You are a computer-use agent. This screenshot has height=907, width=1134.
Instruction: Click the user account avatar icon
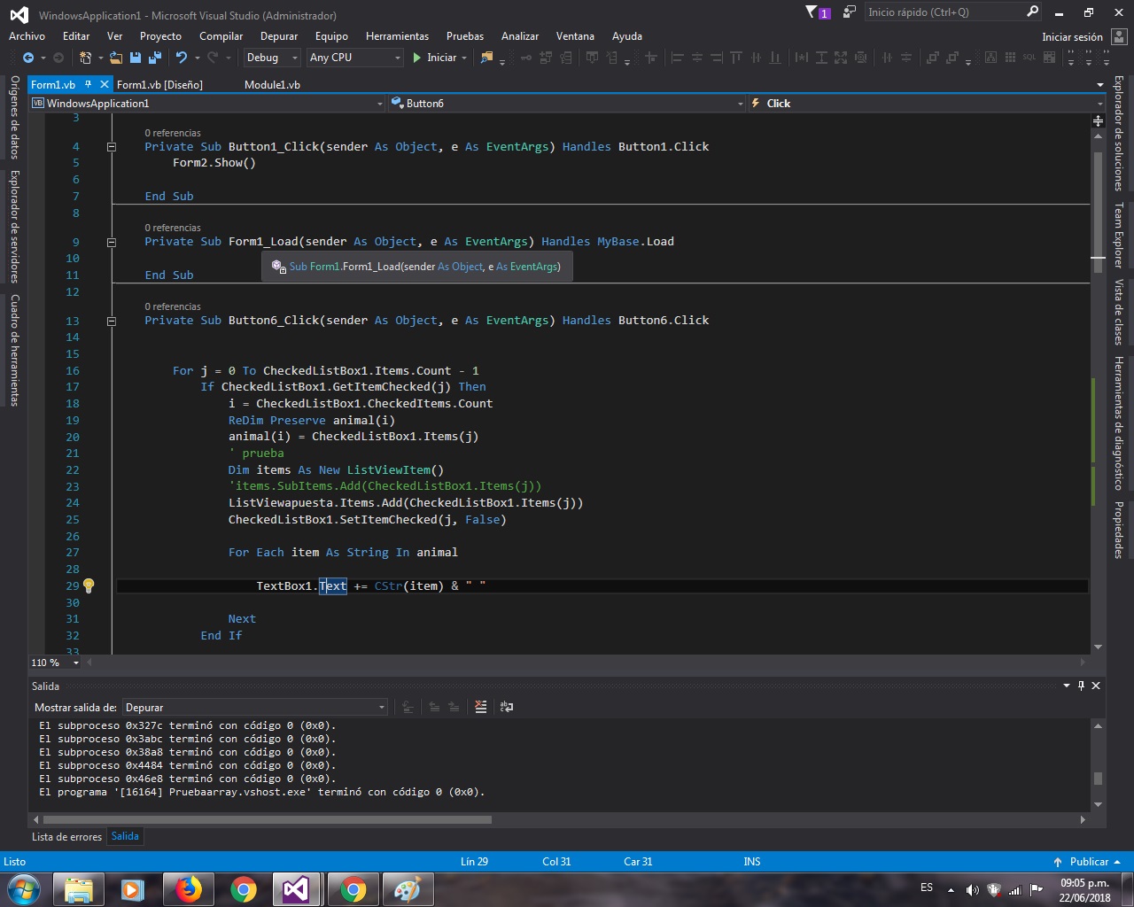pos(1119,36)
